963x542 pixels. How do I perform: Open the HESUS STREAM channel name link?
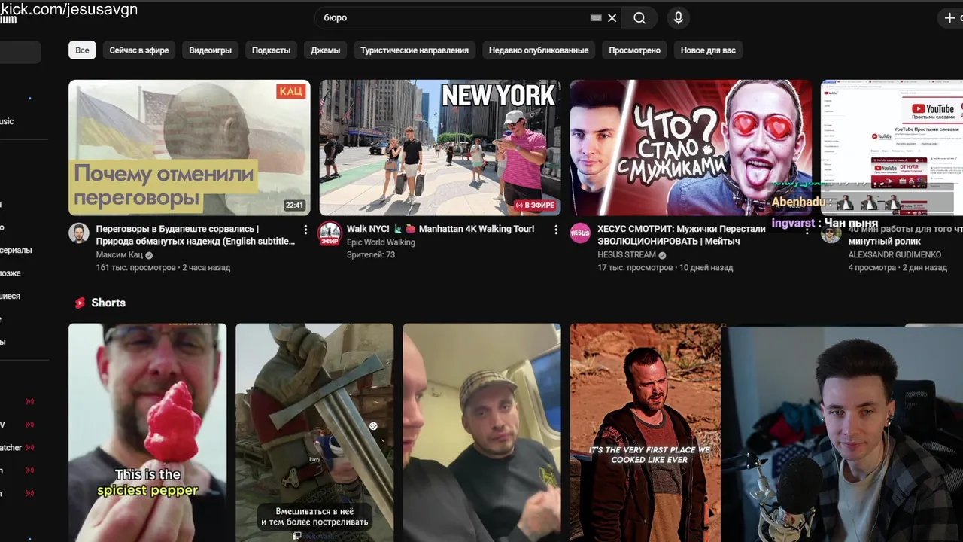(627, 255)
